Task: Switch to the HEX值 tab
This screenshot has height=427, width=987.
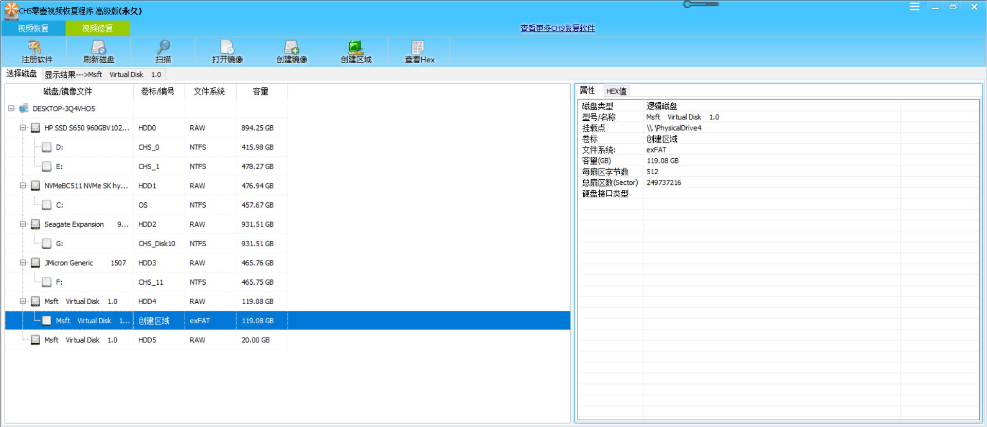Action: [616, 91]
